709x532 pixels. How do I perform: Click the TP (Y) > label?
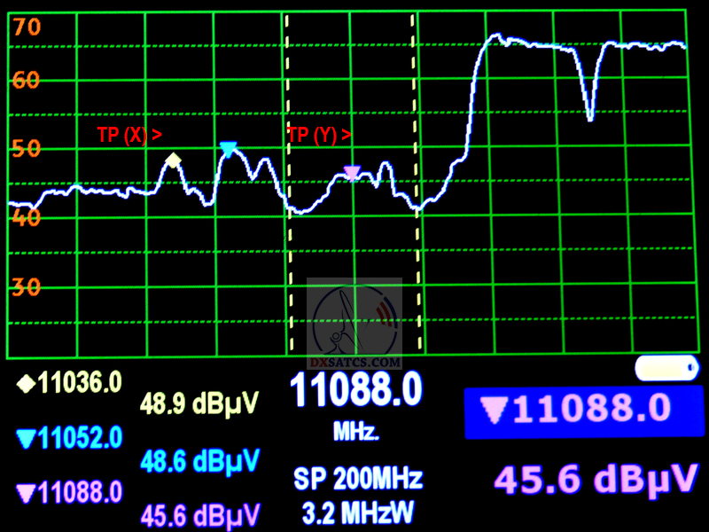[x=319, y=135]
